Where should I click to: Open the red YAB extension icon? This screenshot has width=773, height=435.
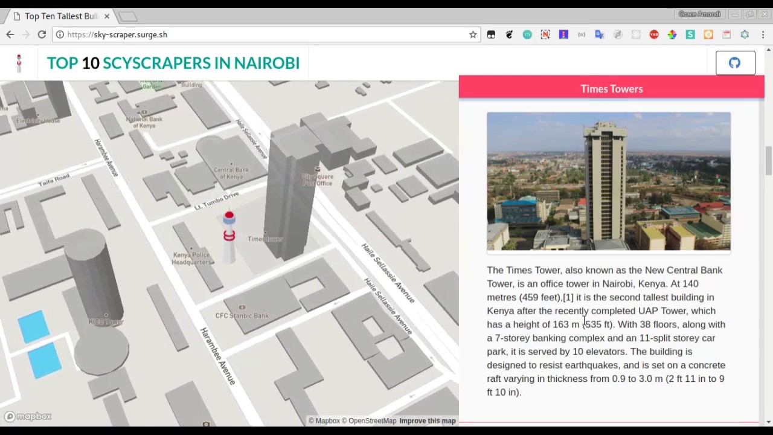coord(654,34)
